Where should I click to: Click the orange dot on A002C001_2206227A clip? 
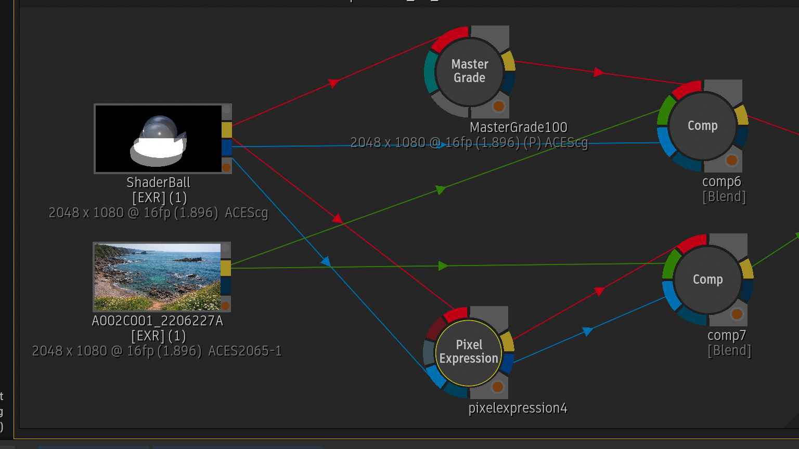tap(225, 305)
